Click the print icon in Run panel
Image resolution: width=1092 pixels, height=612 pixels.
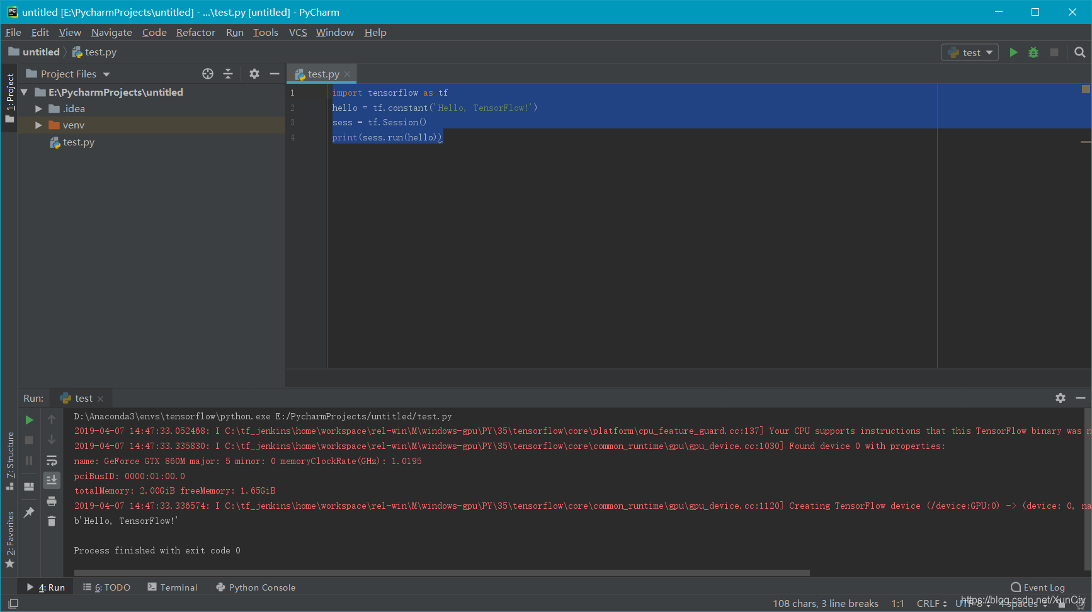(x=52, y=501)
